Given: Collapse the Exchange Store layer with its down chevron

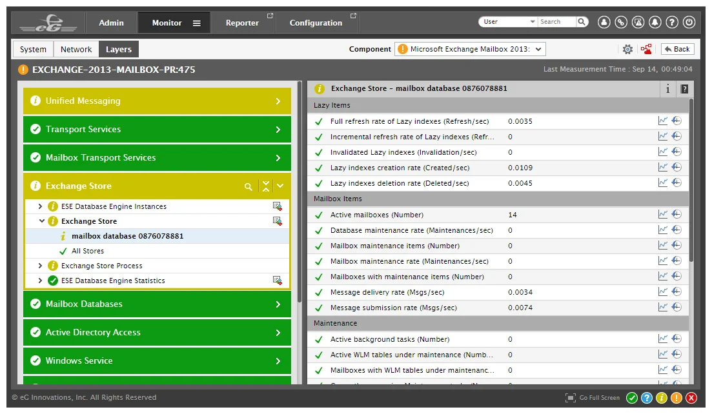Looking at the screenshot, I should pos(280,186).
